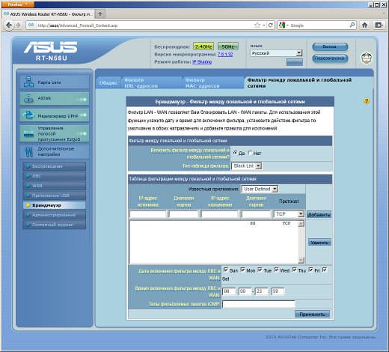The image size is (389, 352).
Task: Click the ICMP packet types input field
Action: click(x=259, y=304)
